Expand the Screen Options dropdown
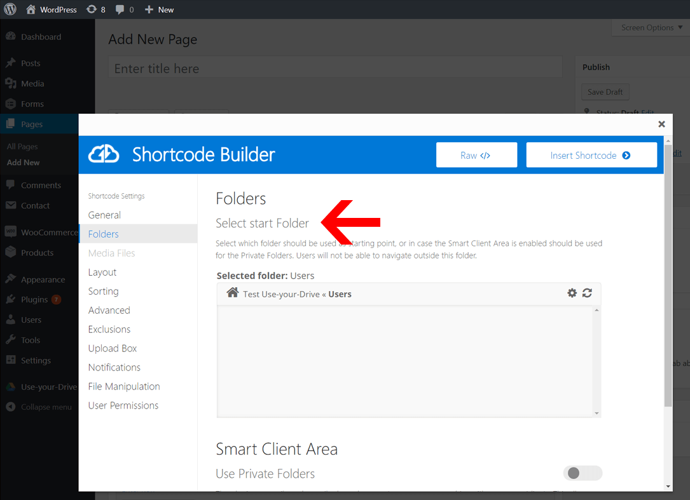Image resolution: width=690 pixels, height=500 pixels. (x=651, y=28)
